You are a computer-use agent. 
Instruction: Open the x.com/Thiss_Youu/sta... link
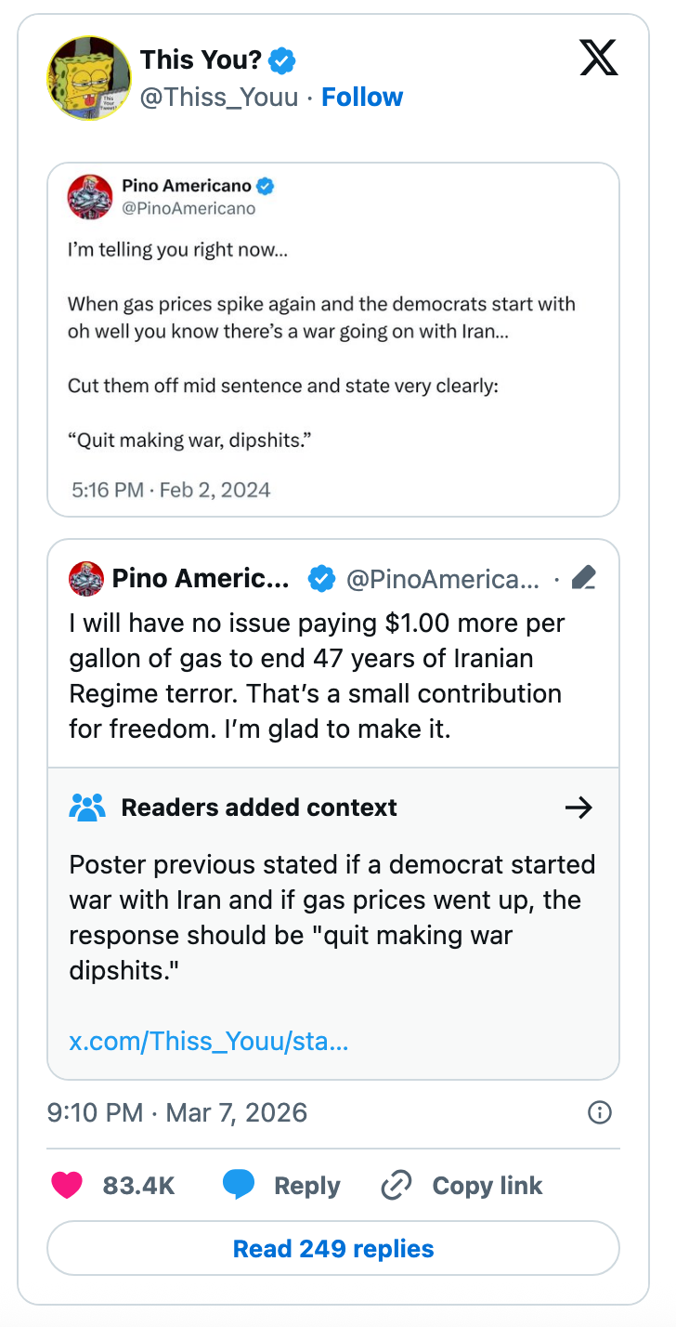pos(210,1041)
